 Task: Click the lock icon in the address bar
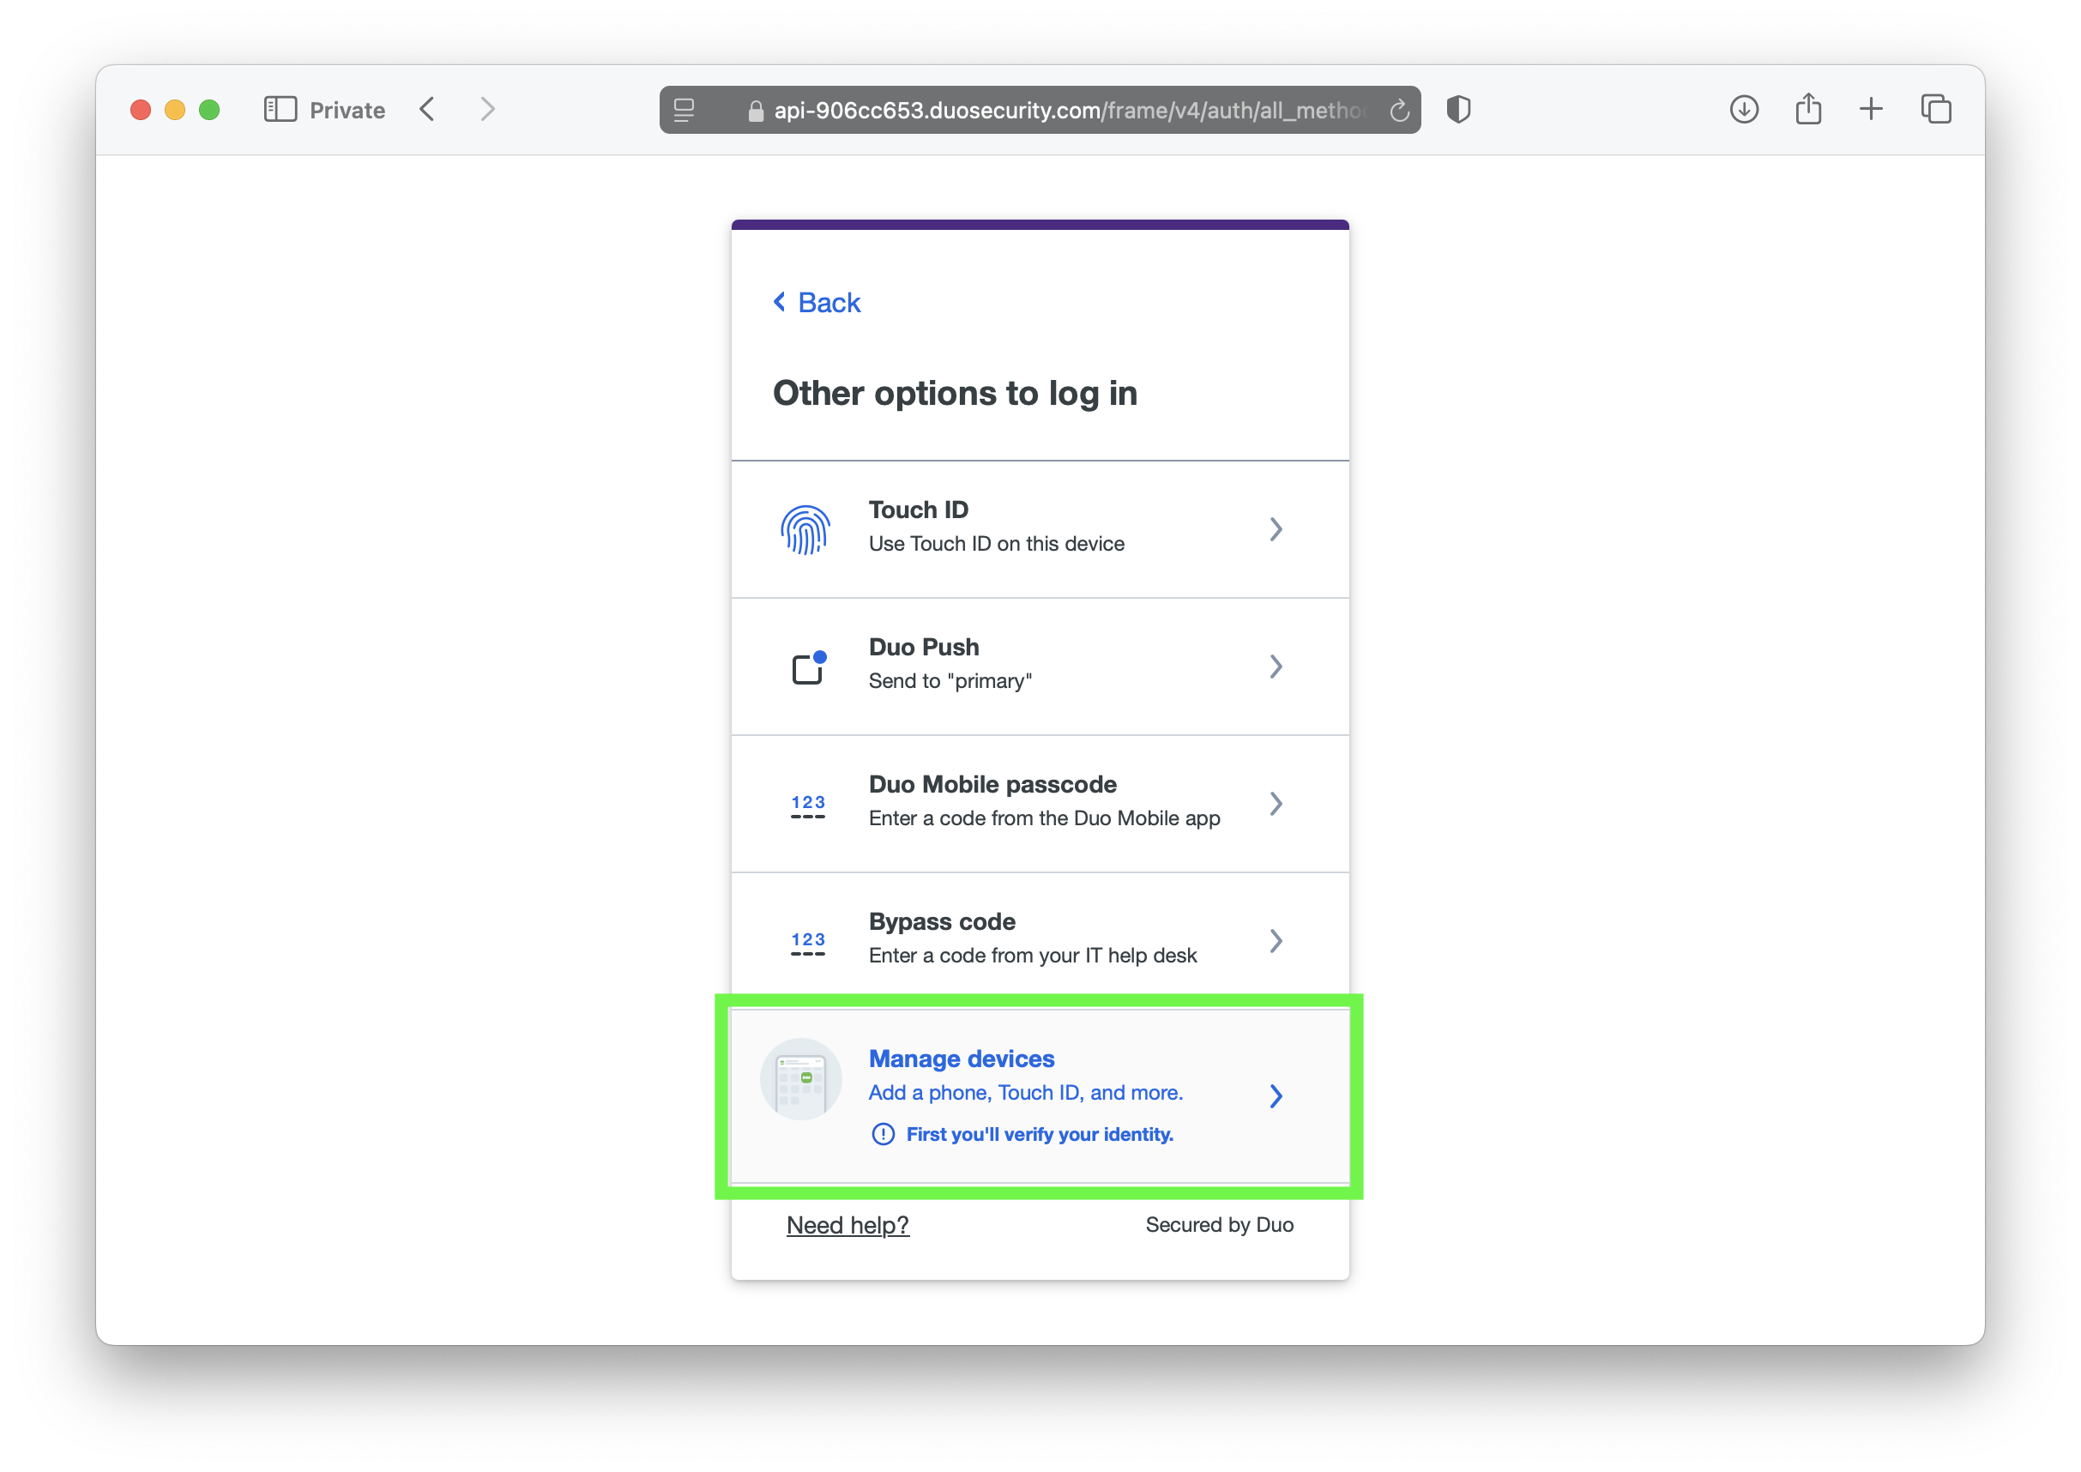755,111
